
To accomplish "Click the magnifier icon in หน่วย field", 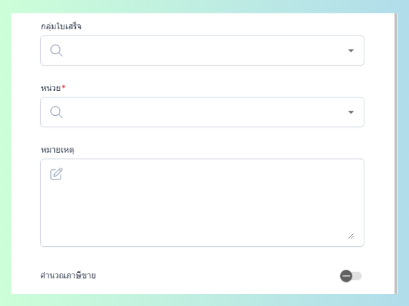I will coord(56,112).
